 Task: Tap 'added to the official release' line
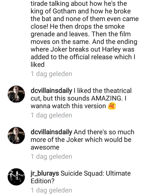[x=83, y=57]
